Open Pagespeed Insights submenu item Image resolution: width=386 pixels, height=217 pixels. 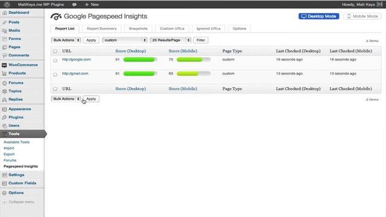tap(21, 166)
